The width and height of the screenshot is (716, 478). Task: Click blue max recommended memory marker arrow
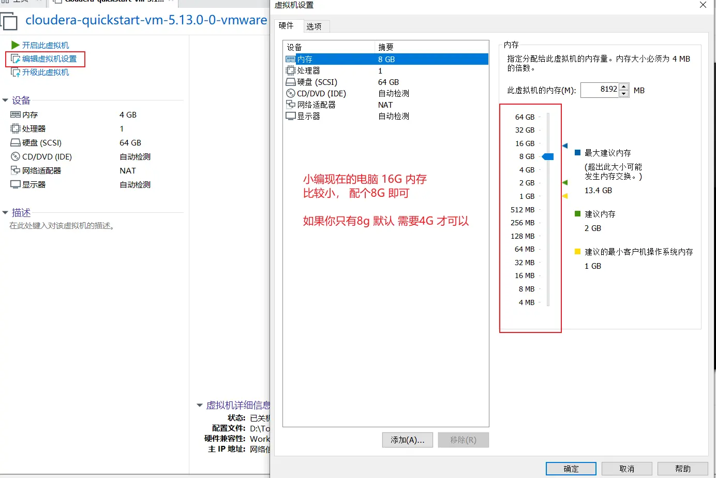coord(565,146)
